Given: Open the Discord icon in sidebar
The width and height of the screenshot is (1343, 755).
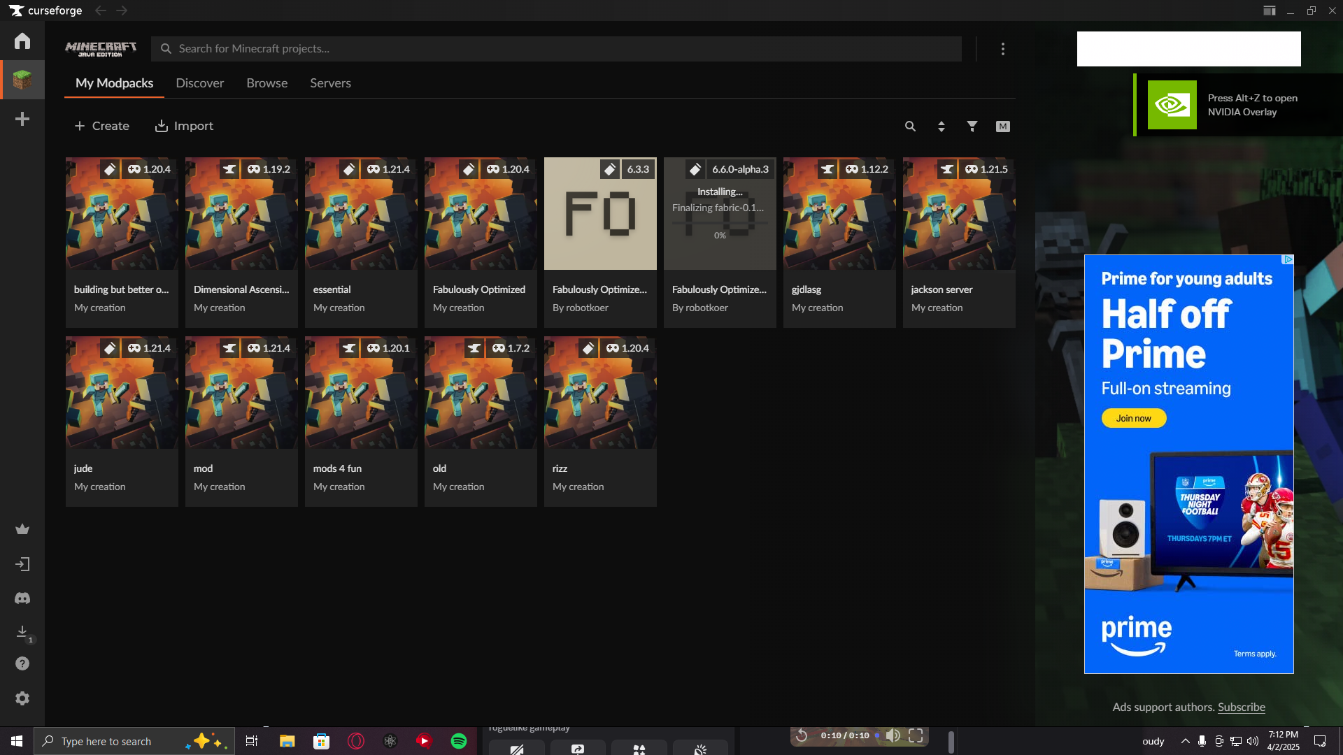Looking at the screenshot, I should [22, 599].
